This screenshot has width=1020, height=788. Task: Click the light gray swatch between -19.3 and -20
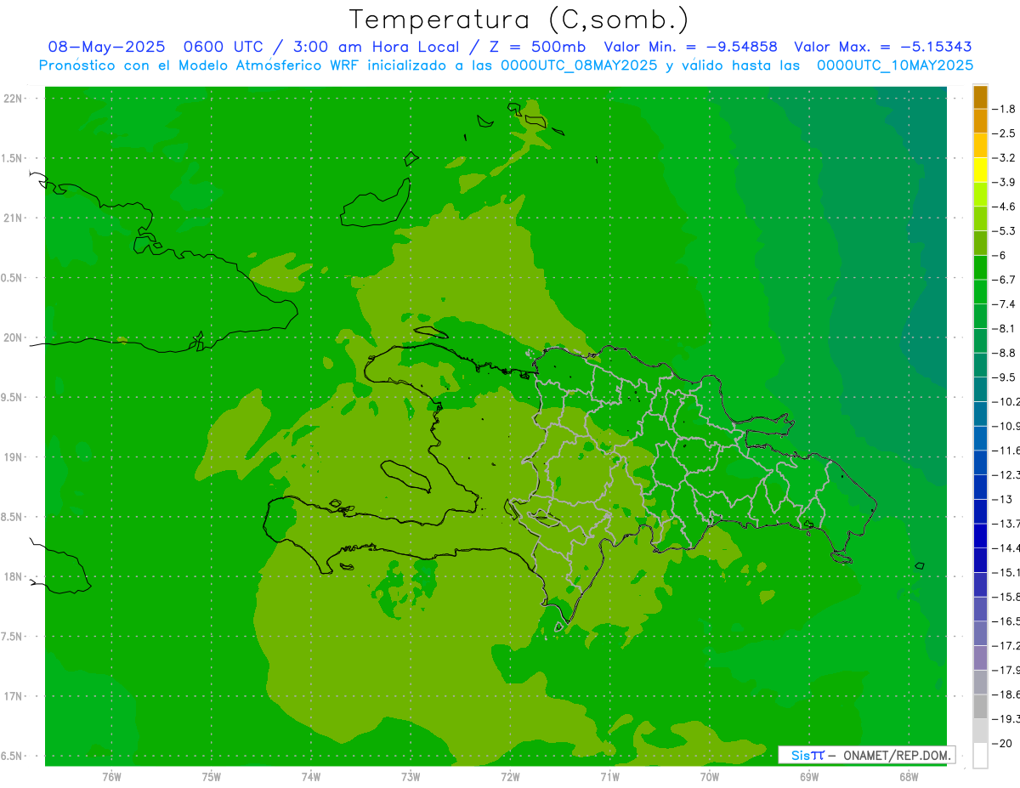tap(980, 731)
